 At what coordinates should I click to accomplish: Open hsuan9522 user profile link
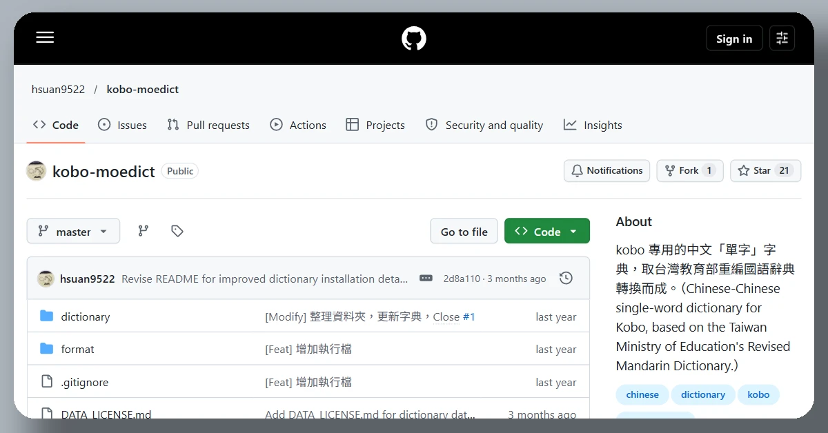(x=58, y=90)
